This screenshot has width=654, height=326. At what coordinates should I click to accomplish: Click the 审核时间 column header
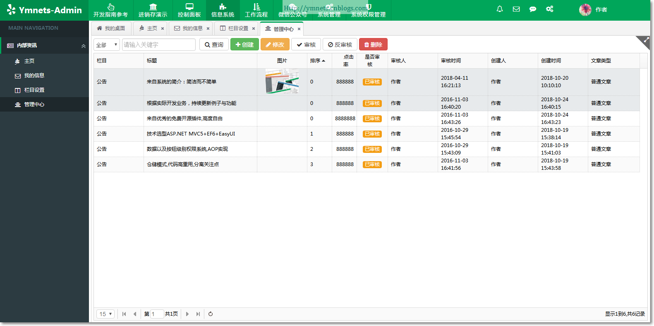[x=462, y=61]
